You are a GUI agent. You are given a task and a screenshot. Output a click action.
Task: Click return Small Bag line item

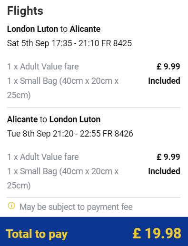[x=63, y=178]
